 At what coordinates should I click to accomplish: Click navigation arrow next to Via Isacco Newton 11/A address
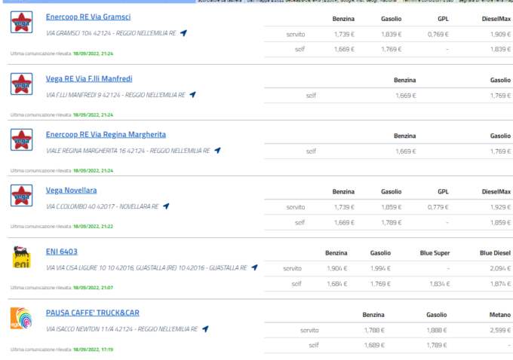(x=205, y=329)
